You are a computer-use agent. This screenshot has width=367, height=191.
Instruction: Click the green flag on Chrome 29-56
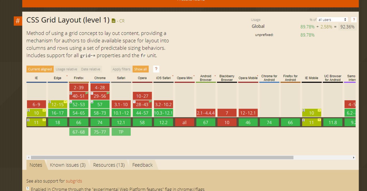(108, 93)
